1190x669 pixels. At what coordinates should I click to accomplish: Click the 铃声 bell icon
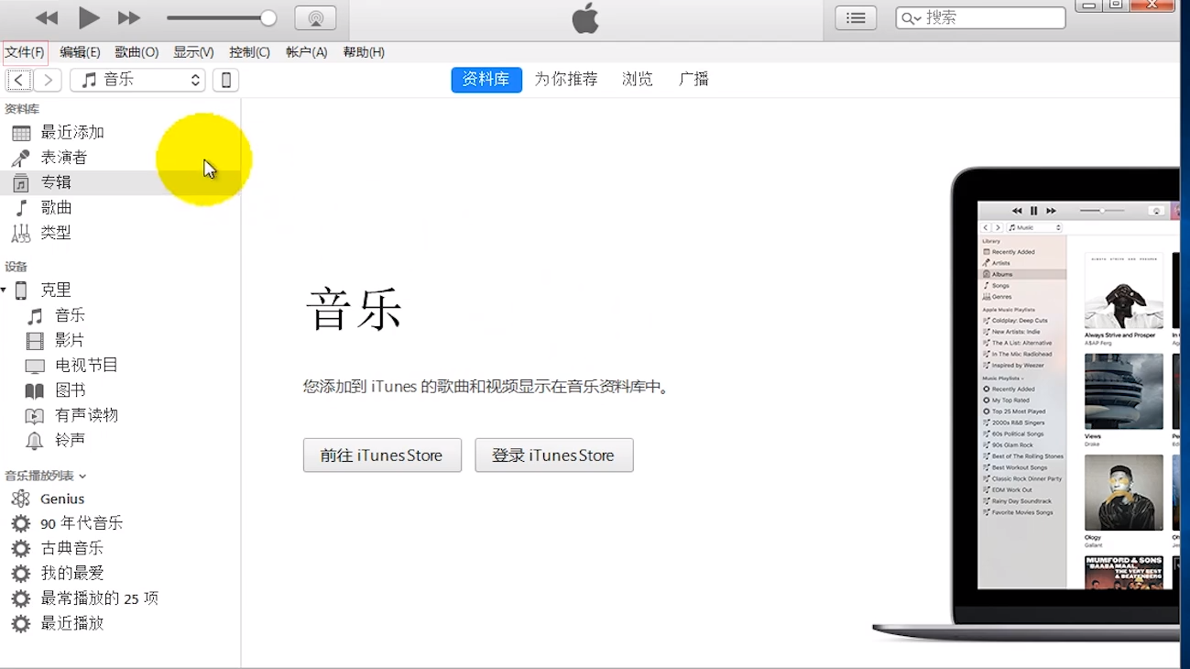tap(35, 441)
